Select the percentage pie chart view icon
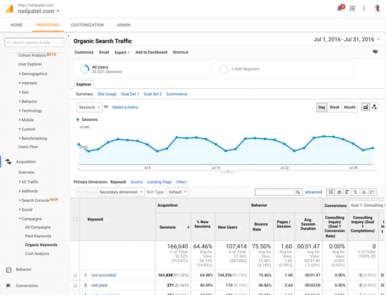 point(339,192)
